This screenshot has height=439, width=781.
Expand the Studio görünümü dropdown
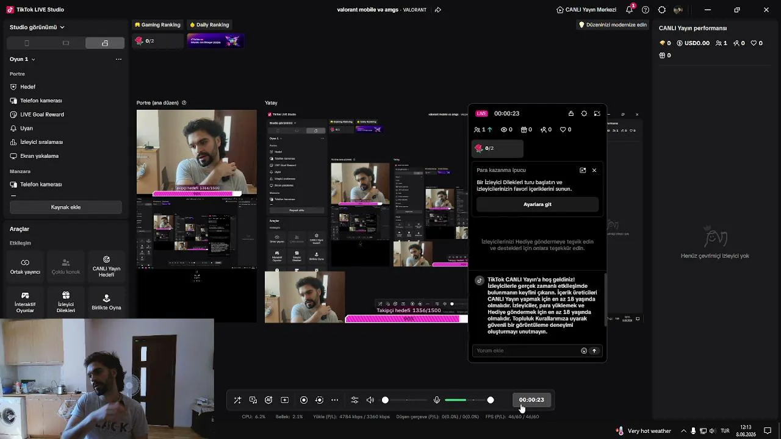(x=37, y=27)
